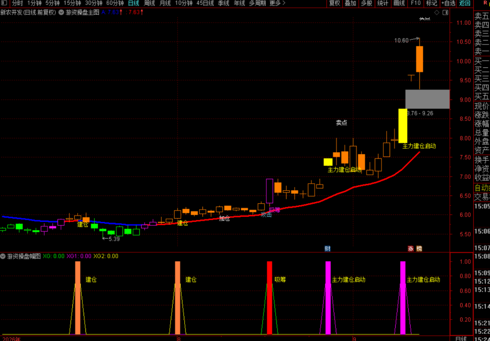The image size is (490, 341).
Task: Open the 游资操盘幅图 indicator dropdown
Action: pos(4,256)
